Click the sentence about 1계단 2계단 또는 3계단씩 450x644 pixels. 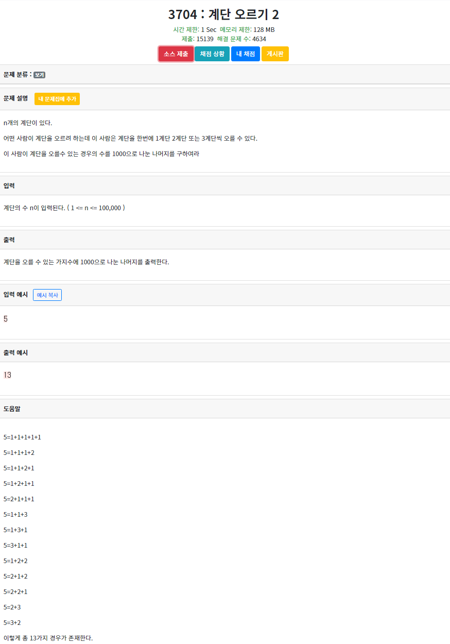click(x=130, y=138)
